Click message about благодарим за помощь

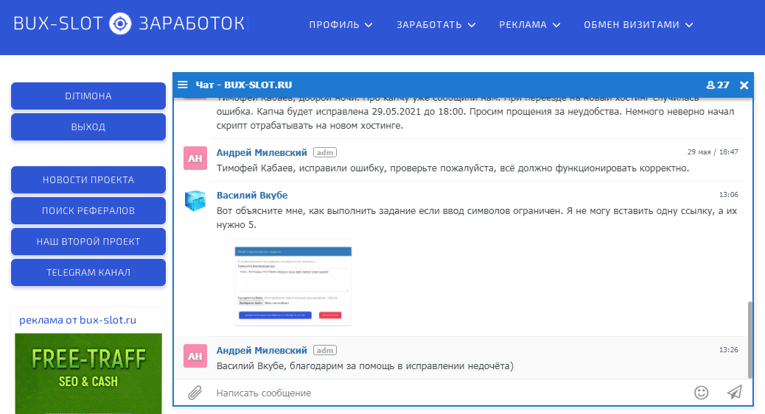(365, 365)
